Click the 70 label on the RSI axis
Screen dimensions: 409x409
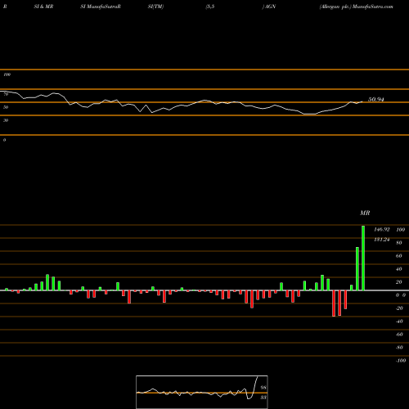[x=6, y=94]
